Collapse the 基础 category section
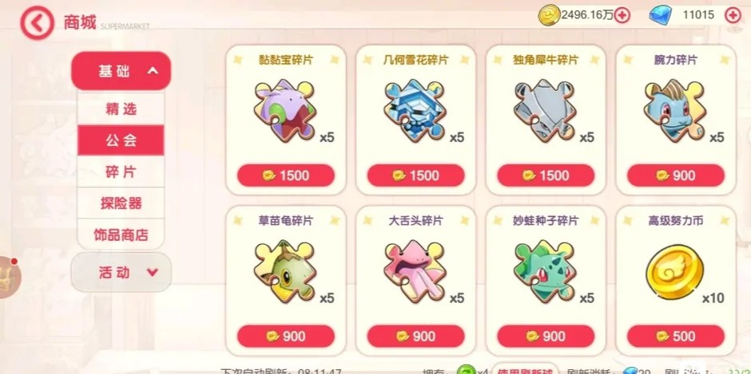The height and width of the screenshot is (374, 751). (121, 71)
